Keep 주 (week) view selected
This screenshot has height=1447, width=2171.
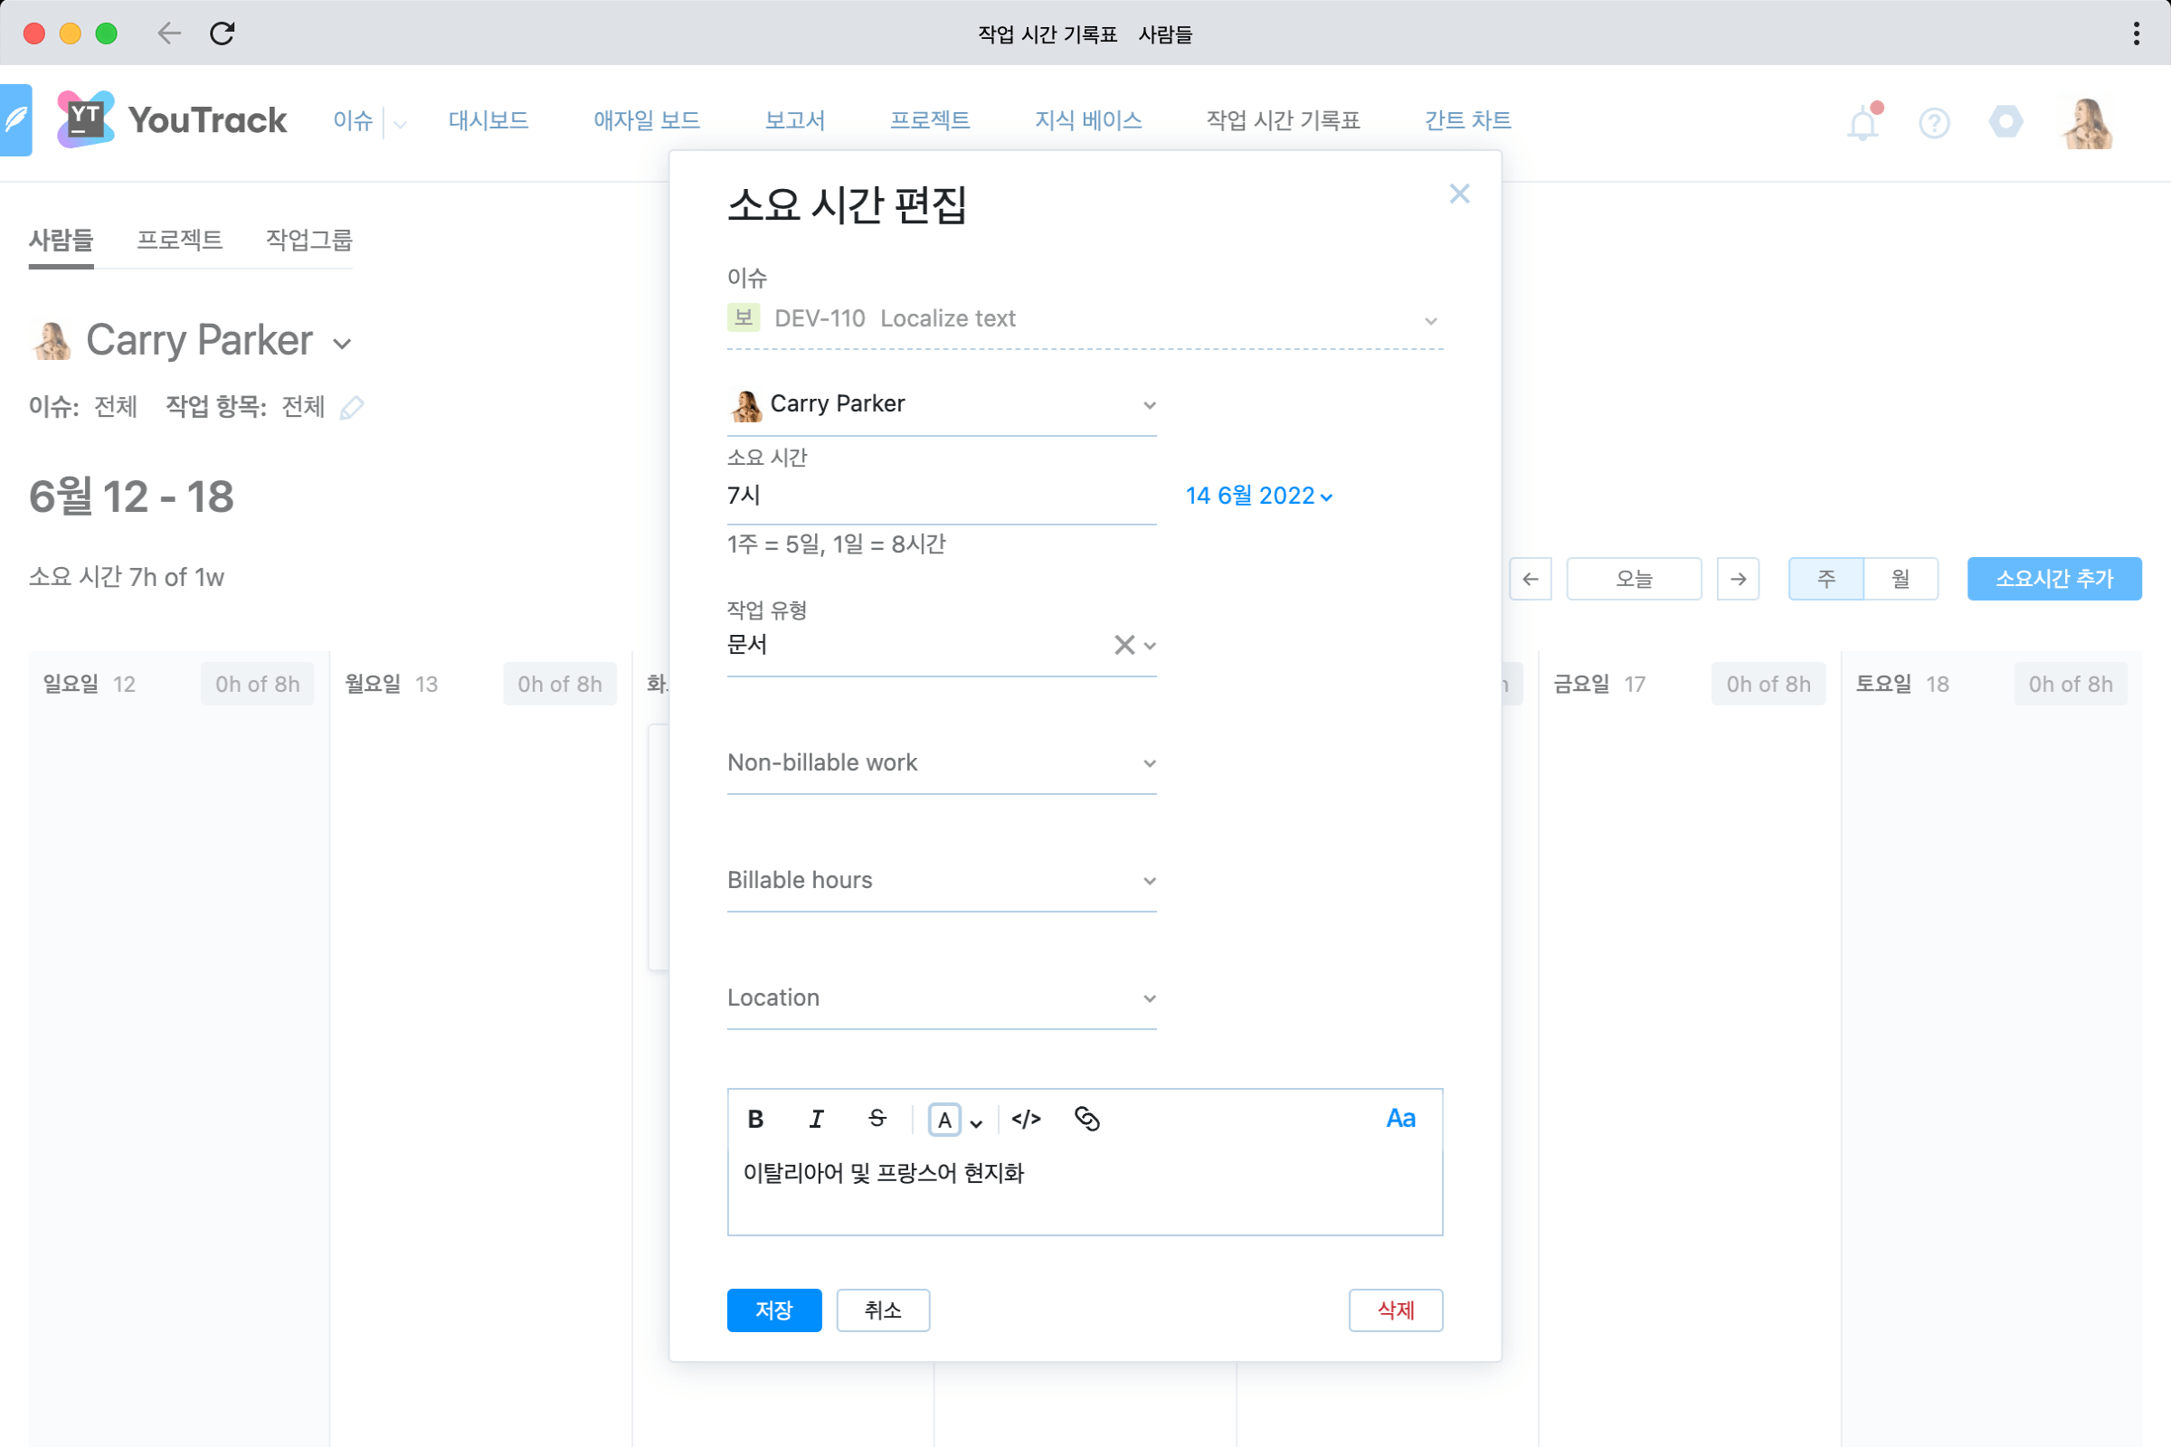(1825, 579)
